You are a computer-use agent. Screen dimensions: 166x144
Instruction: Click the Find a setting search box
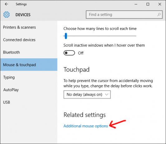tap(124, 14)
